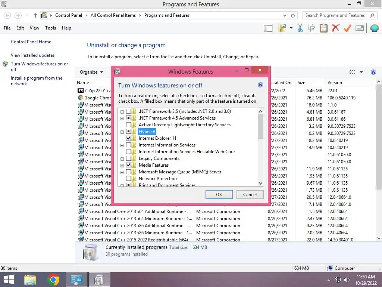Viewport: 382px width, 287px height.
Task: Click Control Panel taskbar icon
Action: click(76, 280)
